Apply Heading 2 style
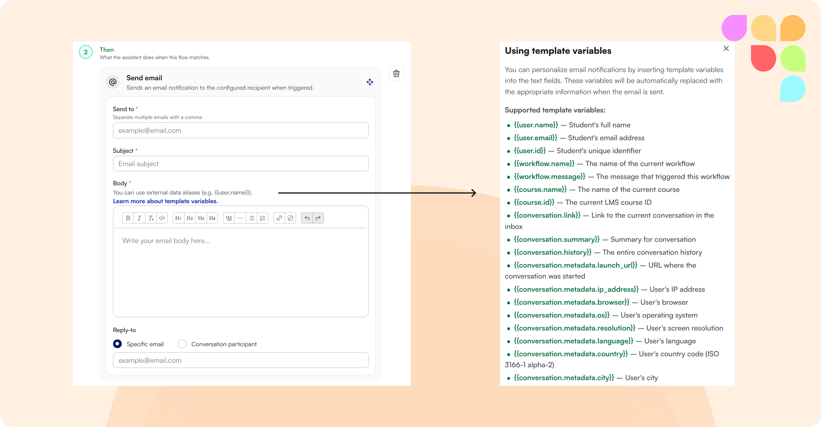 (x=190, y=218)
